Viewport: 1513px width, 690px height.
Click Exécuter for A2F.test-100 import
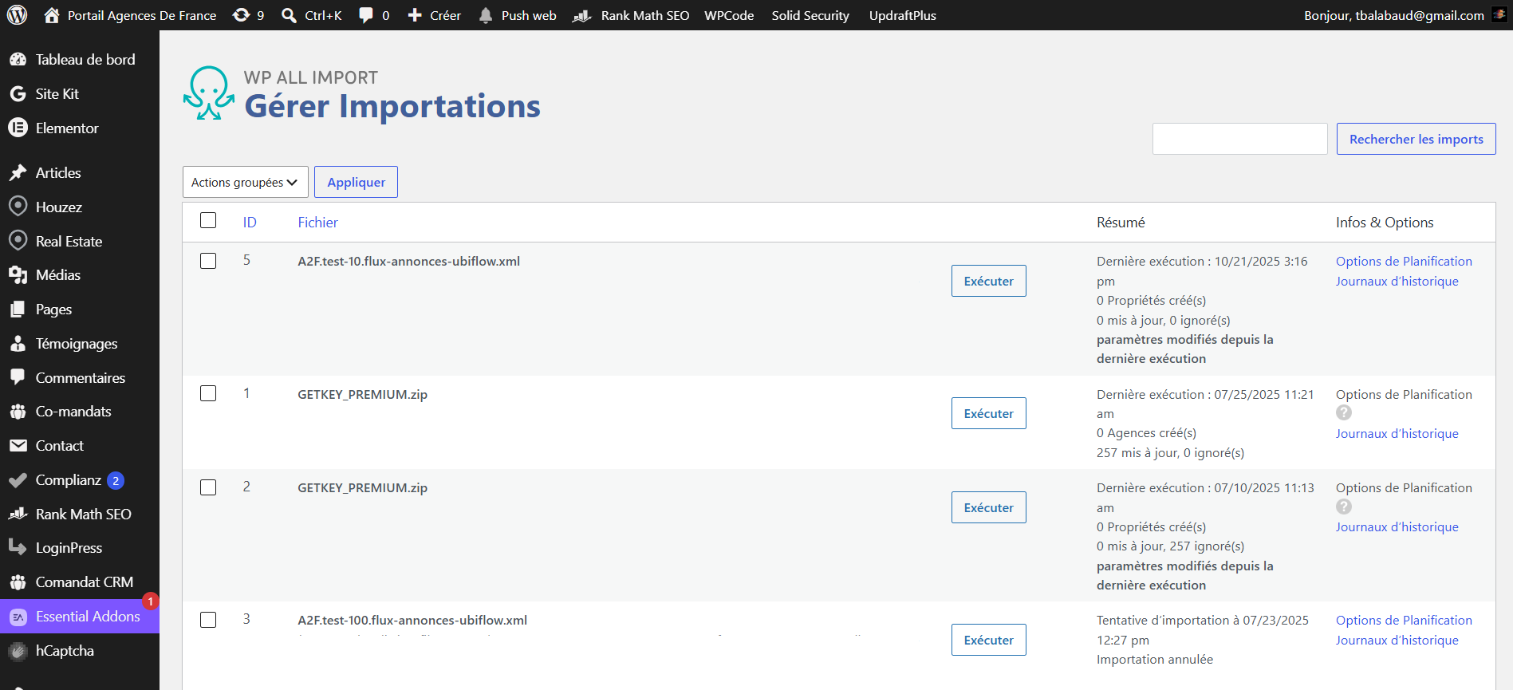click(988, 640)
